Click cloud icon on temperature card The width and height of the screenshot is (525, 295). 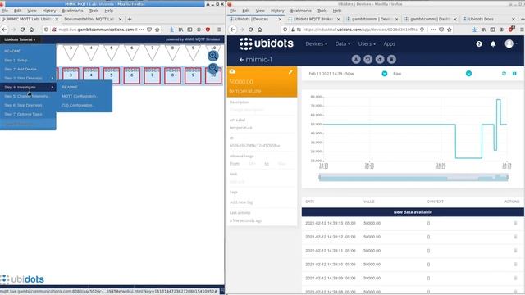click(232, 71)
